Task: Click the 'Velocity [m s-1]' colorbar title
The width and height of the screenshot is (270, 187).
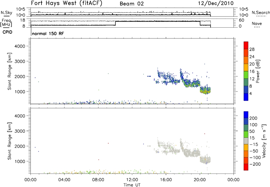Action: (x=264, y=141)
